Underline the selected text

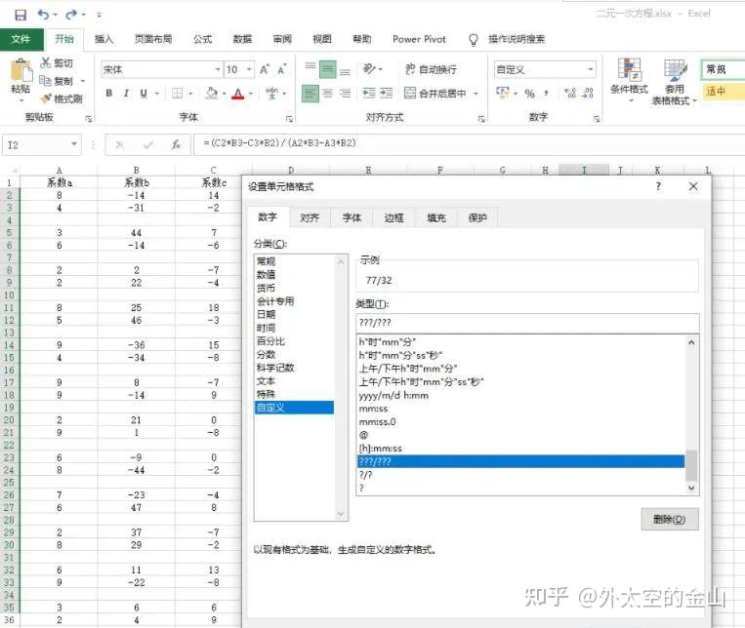pos(144,93)
